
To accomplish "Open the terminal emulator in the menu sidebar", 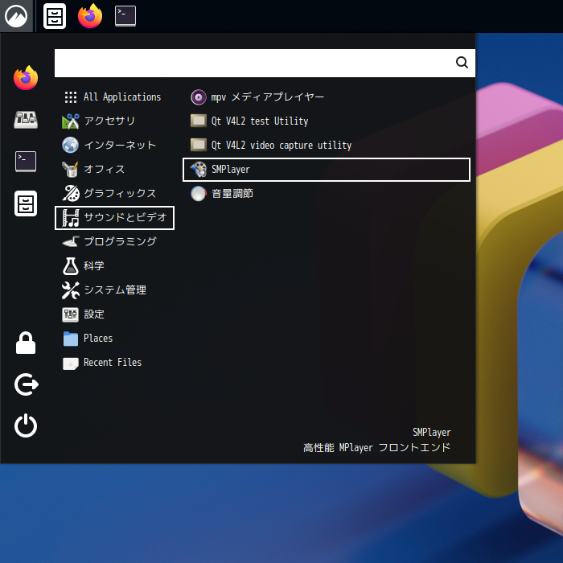I will (26, 162).
